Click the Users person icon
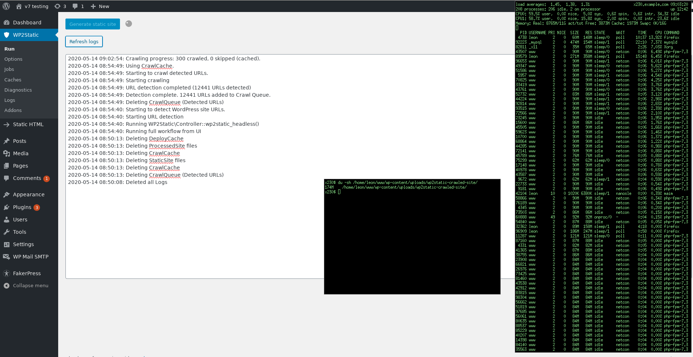Image resolution: width=693 pixels, height=357 pixels. click(7, 220)
